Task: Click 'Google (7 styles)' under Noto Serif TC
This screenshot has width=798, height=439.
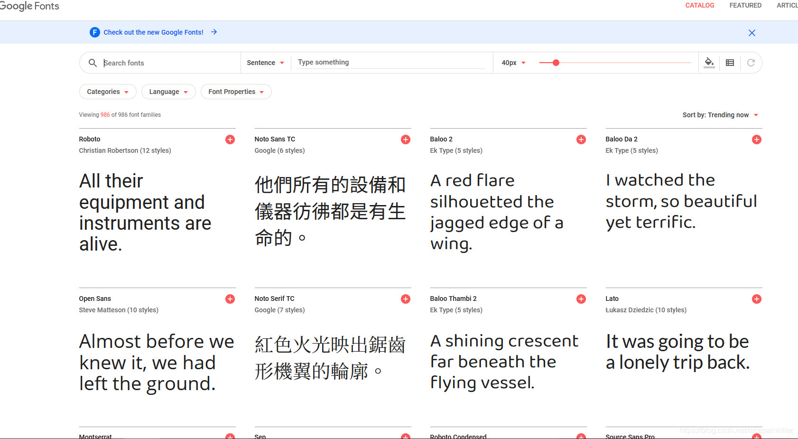Action: click(x=279, y=310)
